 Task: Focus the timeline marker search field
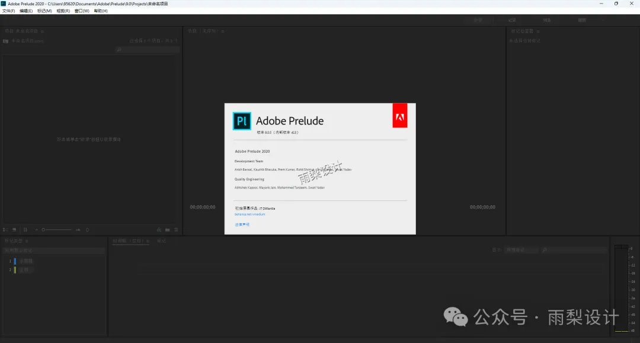coord(575,250)
